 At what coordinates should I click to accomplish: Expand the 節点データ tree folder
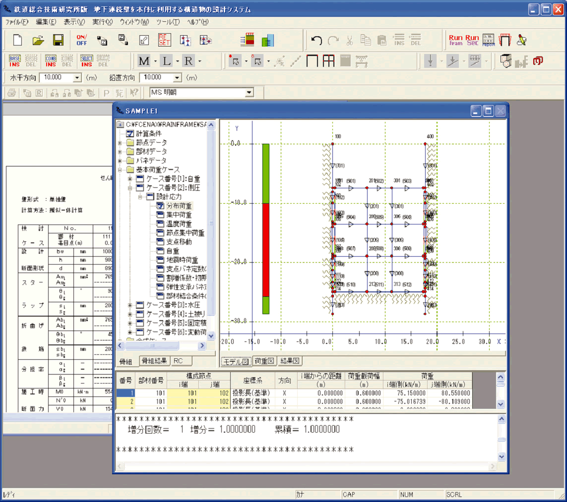120,143
